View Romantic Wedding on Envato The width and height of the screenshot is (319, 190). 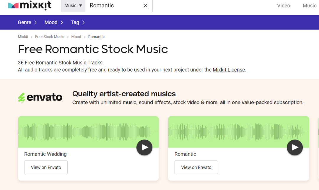pyautogui.click(x=46, y=167)
